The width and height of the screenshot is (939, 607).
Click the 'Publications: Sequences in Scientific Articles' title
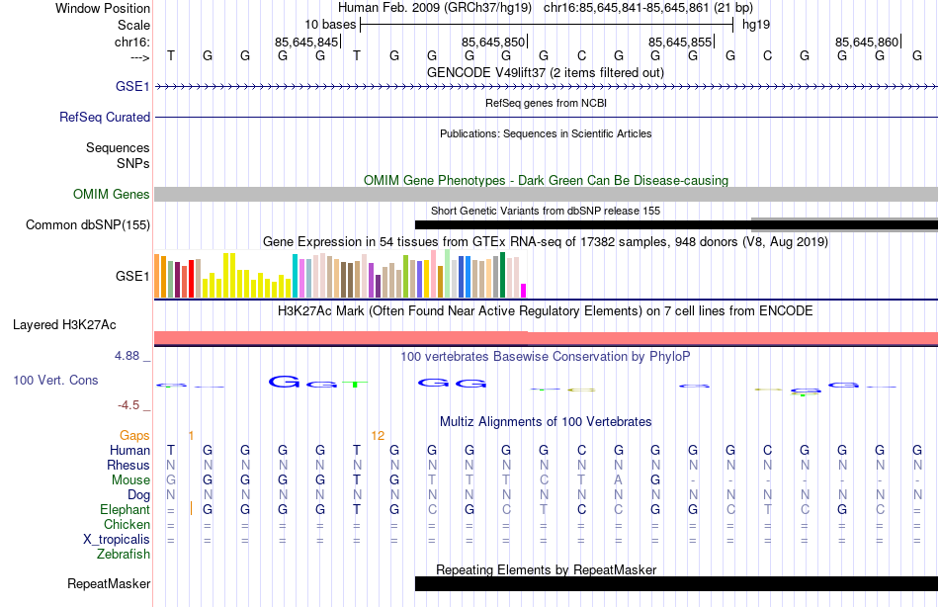click(x=546, y=133)
